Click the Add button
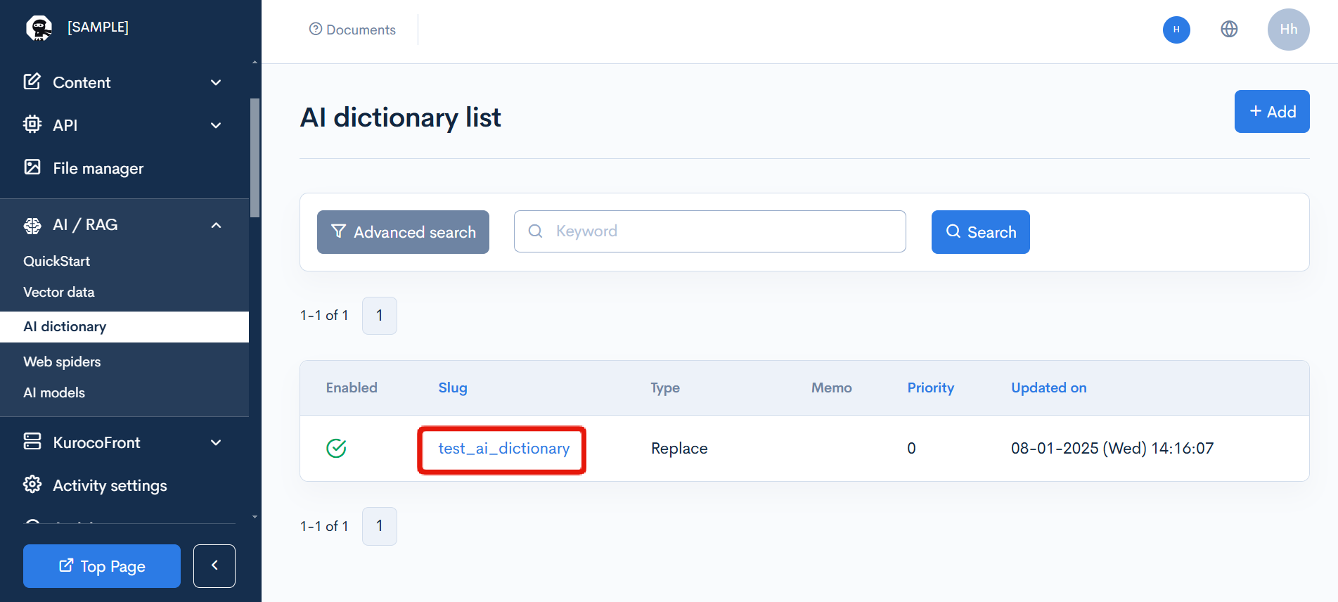1338x602 pixels. coord(1271,112)
